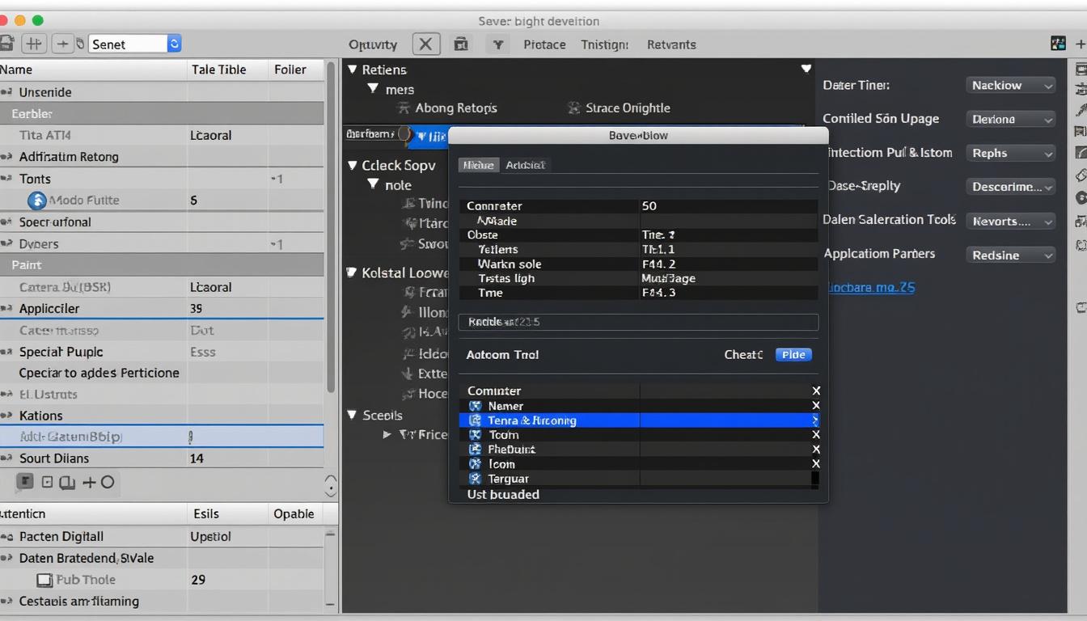Click the icon next to Terguar row
Image resolution: width=1087 pixels, height=621 pixels.
(x=476, y=479)
